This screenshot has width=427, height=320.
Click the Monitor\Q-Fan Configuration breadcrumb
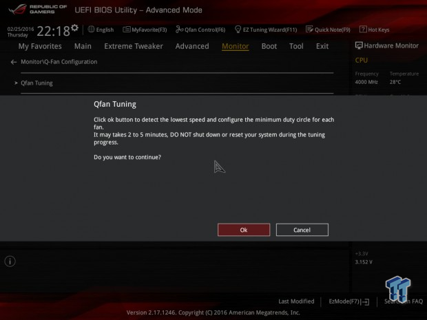point(59,62)
